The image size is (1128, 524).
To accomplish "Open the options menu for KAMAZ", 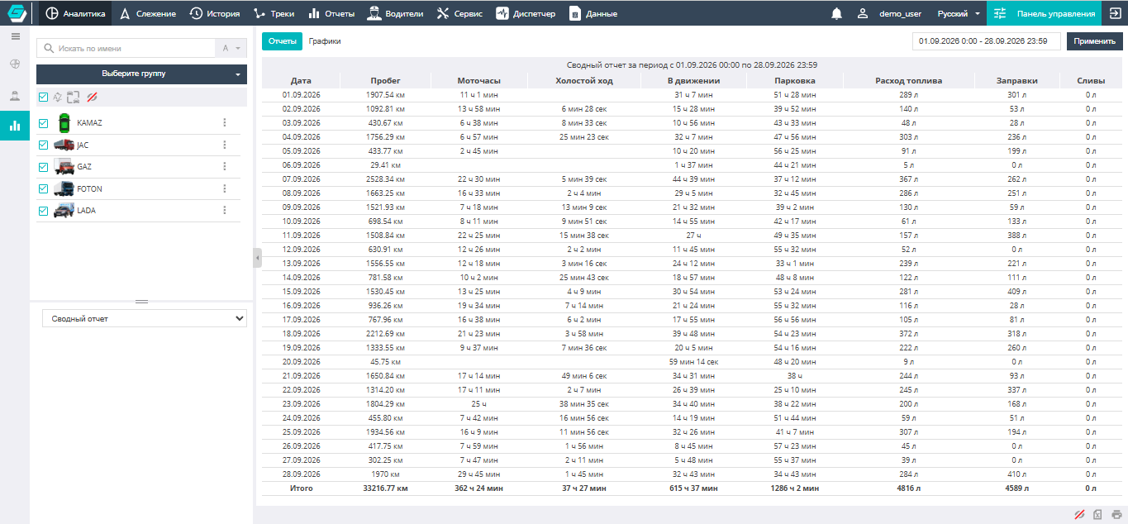I will 224,122.
